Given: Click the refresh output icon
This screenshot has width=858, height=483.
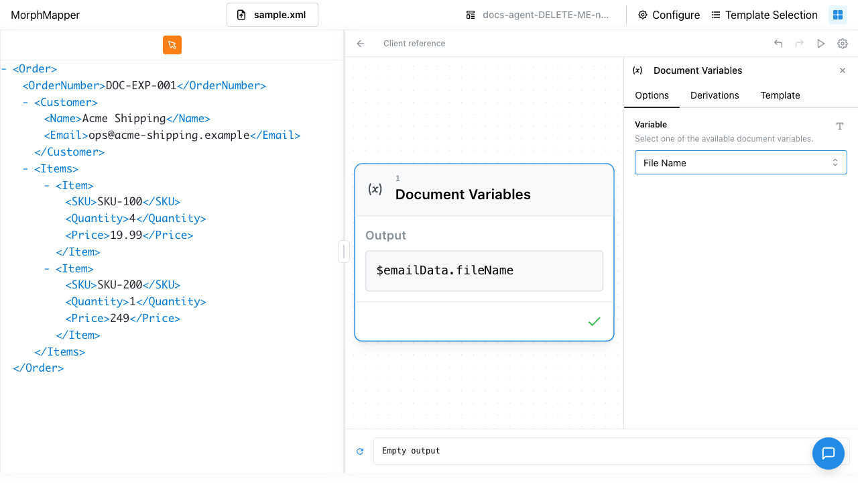Looking at the screenshot, I should [360, 451].
